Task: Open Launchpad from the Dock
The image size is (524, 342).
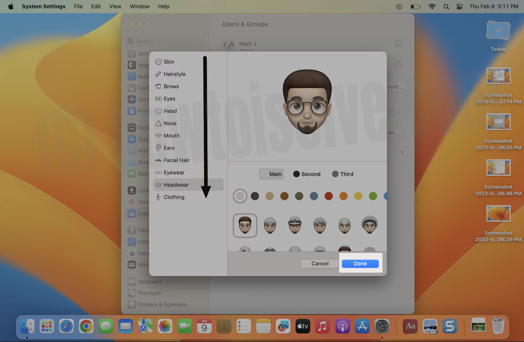Action: tap(47, 327)
